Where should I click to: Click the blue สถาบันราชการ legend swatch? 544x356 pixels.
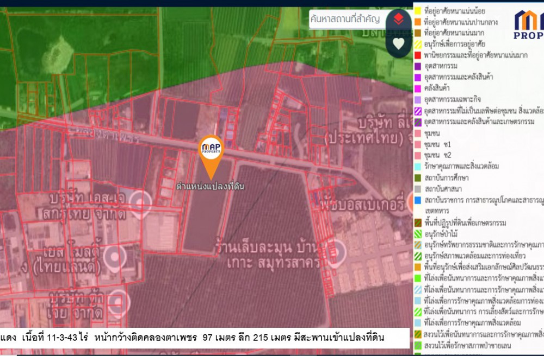[x=418, y=200]
